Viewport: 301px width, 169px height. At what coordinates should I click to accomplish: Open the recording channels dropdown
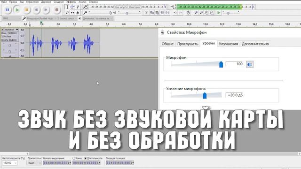point(67,18)
